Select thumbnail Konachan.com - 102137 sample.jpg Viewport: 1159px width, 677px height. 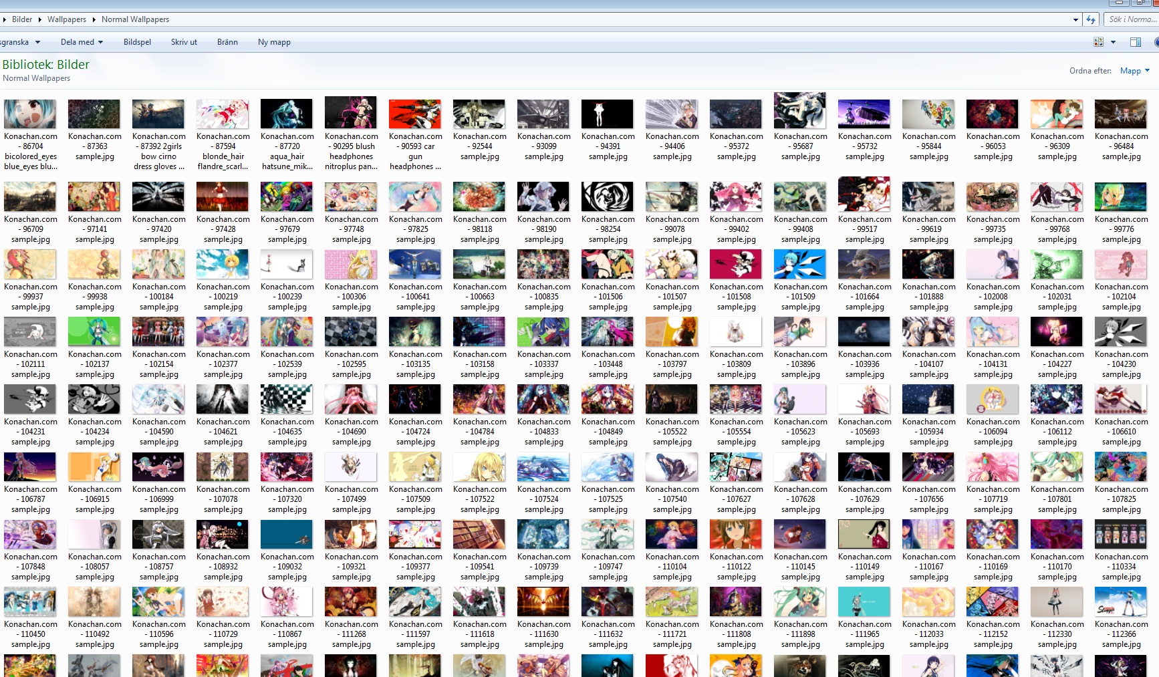coord(94,332)
